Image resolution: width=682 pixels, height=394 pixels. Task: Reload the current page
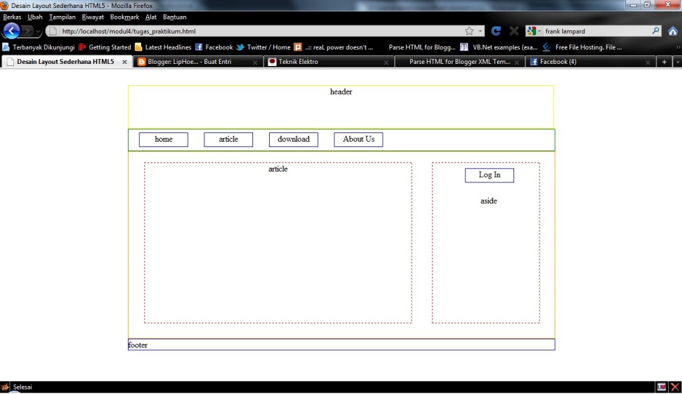tap(495, 31)
